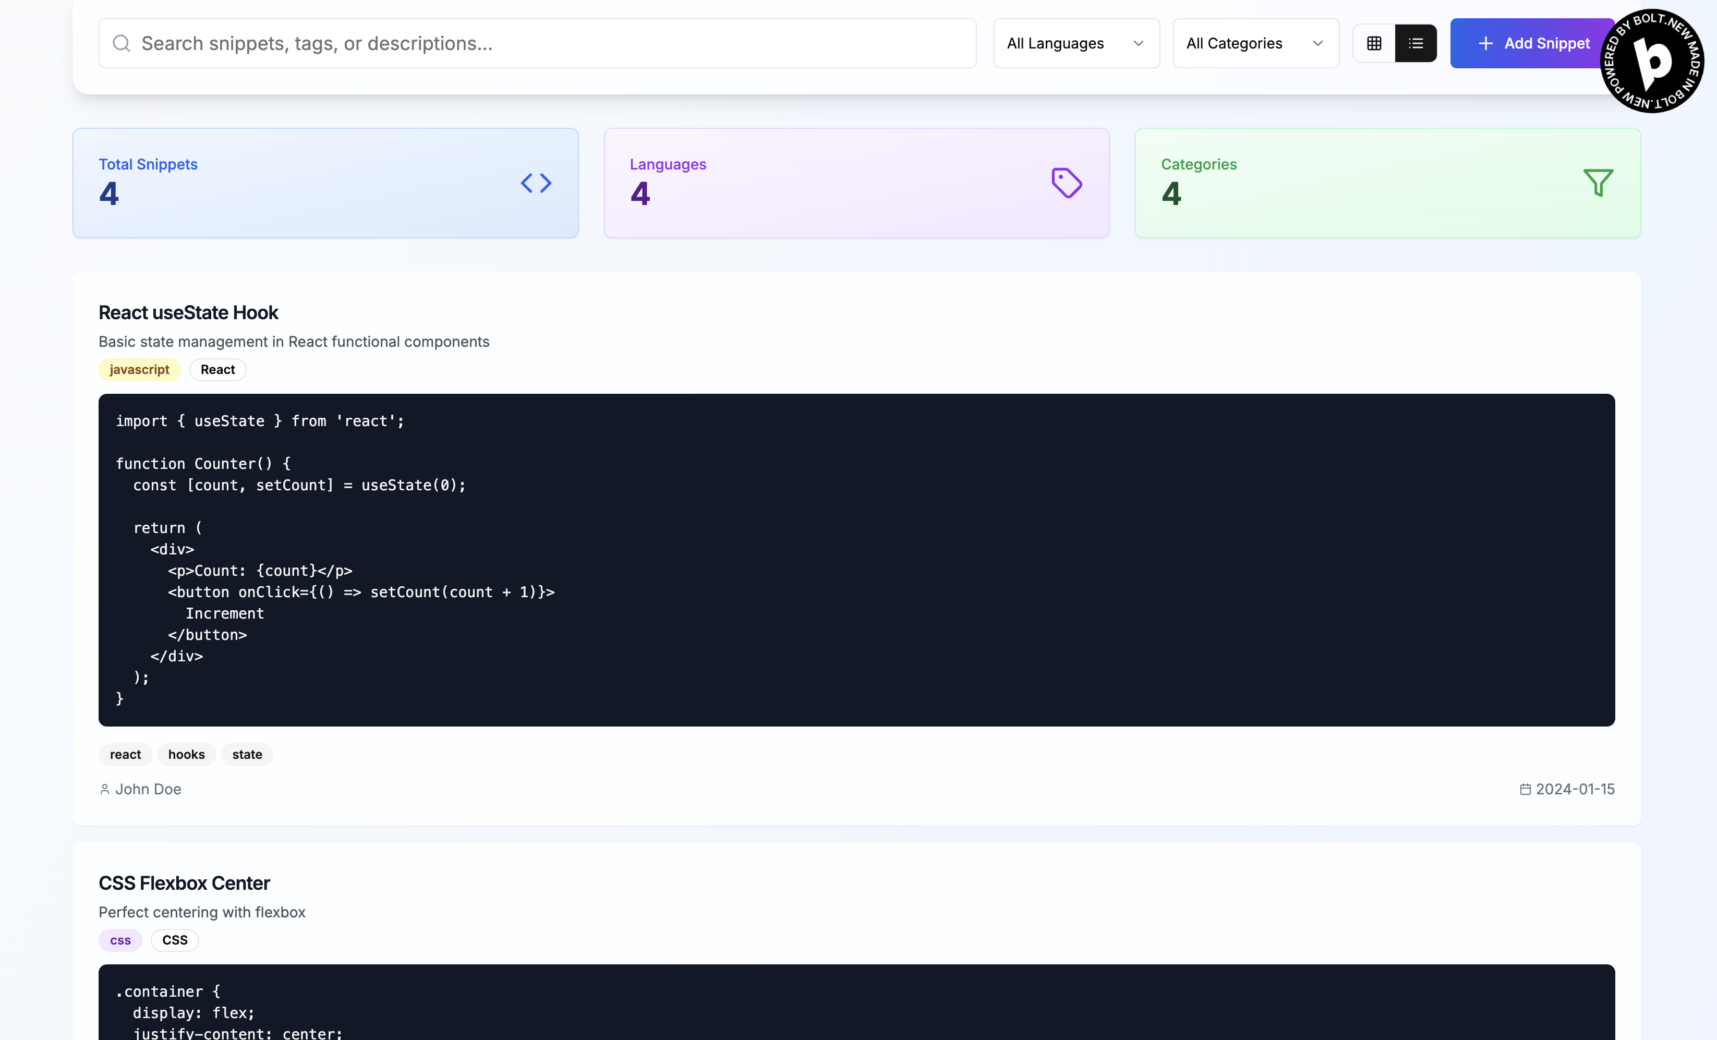Click the purple css language badge
The height and width of the screenshot is (1040, 1717).
[x=120, y=940]
